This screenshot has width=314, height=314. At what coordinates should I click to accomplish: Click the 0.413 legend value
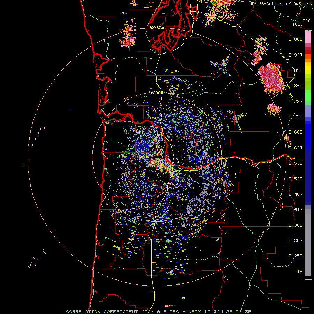(x=296, y=210)
